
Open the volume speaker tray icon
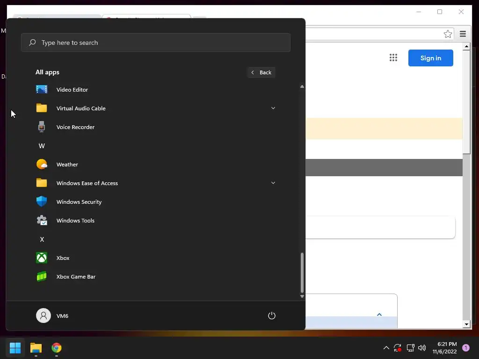(x=422, y=348)
